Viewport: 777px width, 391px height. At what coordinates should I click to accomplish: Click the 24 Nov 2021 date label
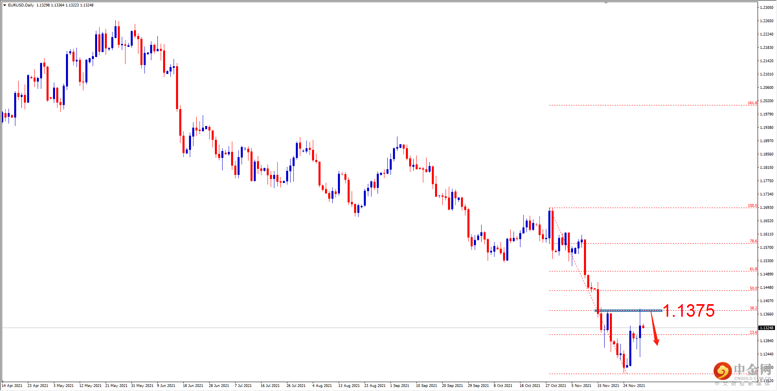pos(635,386)
